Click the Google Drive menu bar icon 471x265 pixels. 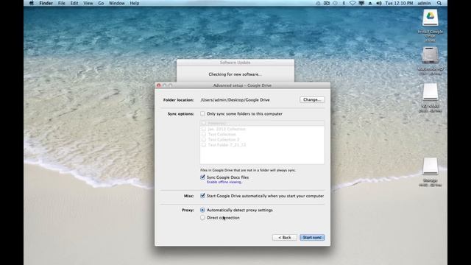tap(318, 3)
